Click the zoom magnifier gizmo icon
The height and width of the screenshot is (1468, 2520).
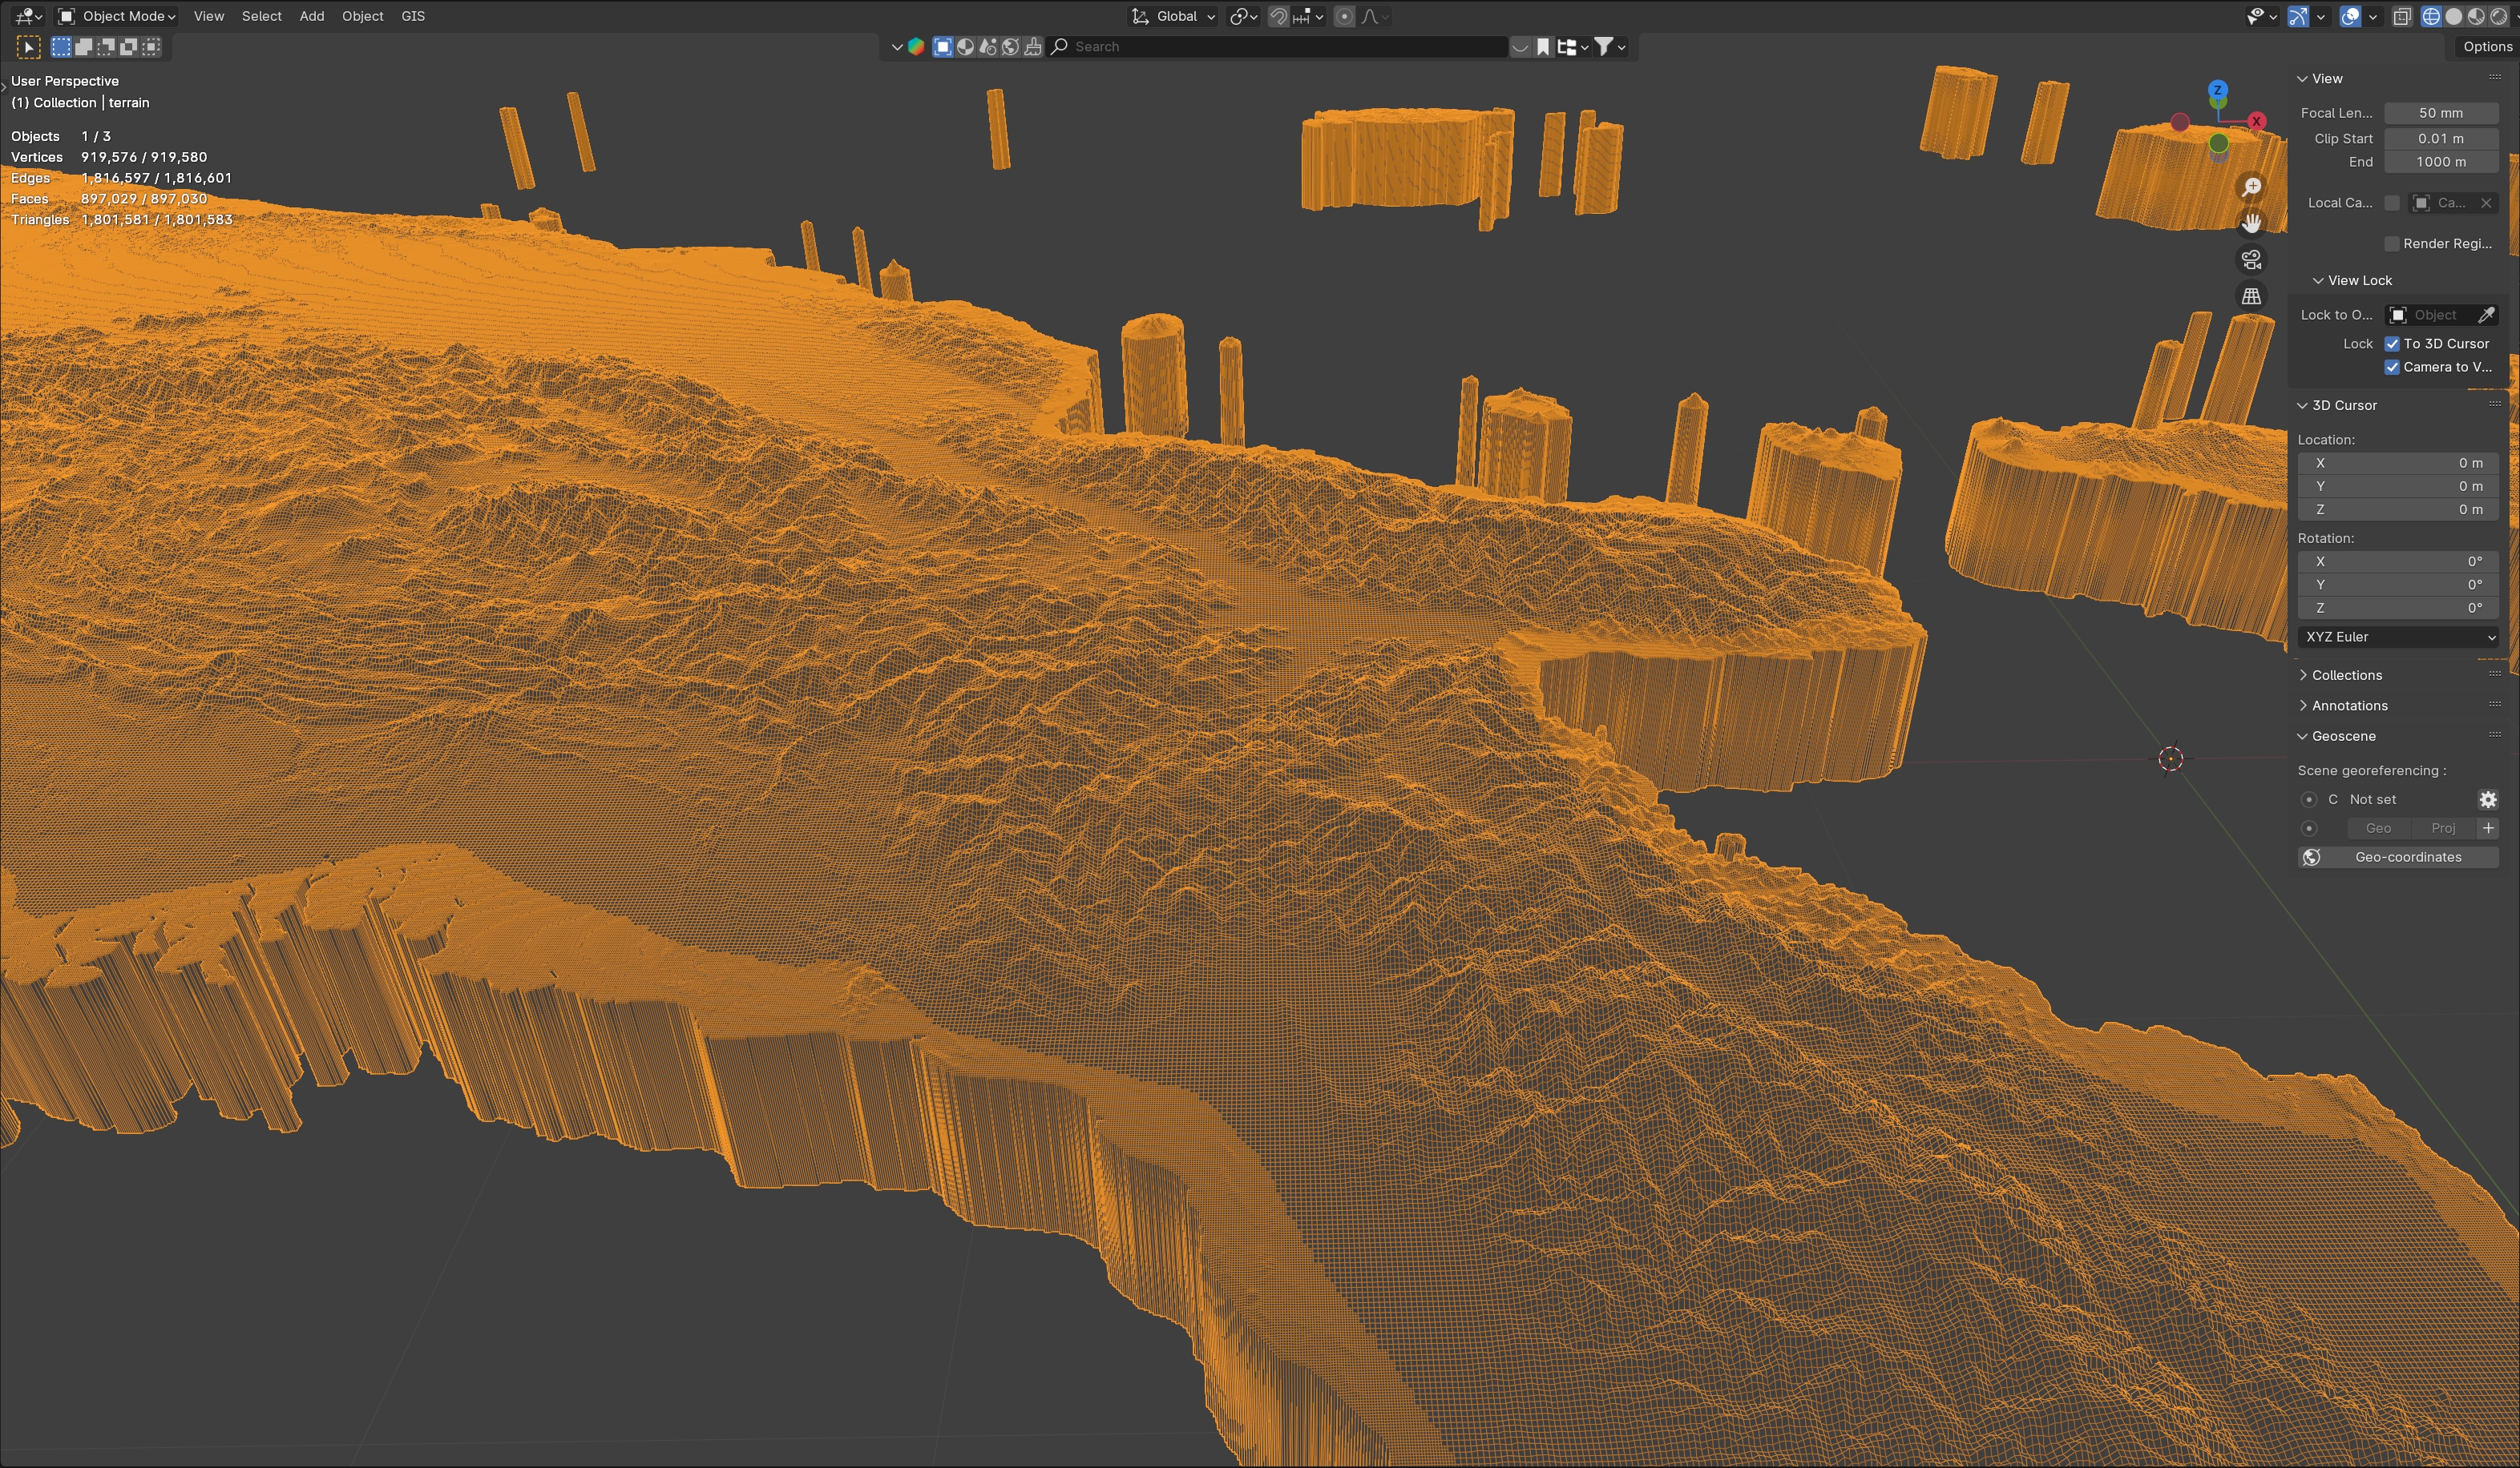click(x=2251, y=187)
